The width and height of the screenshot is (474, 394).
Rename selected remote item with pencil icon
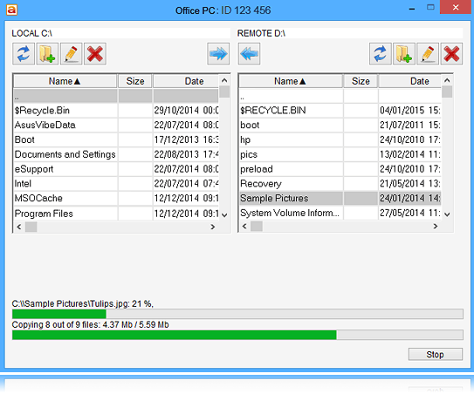coord(428,54)
